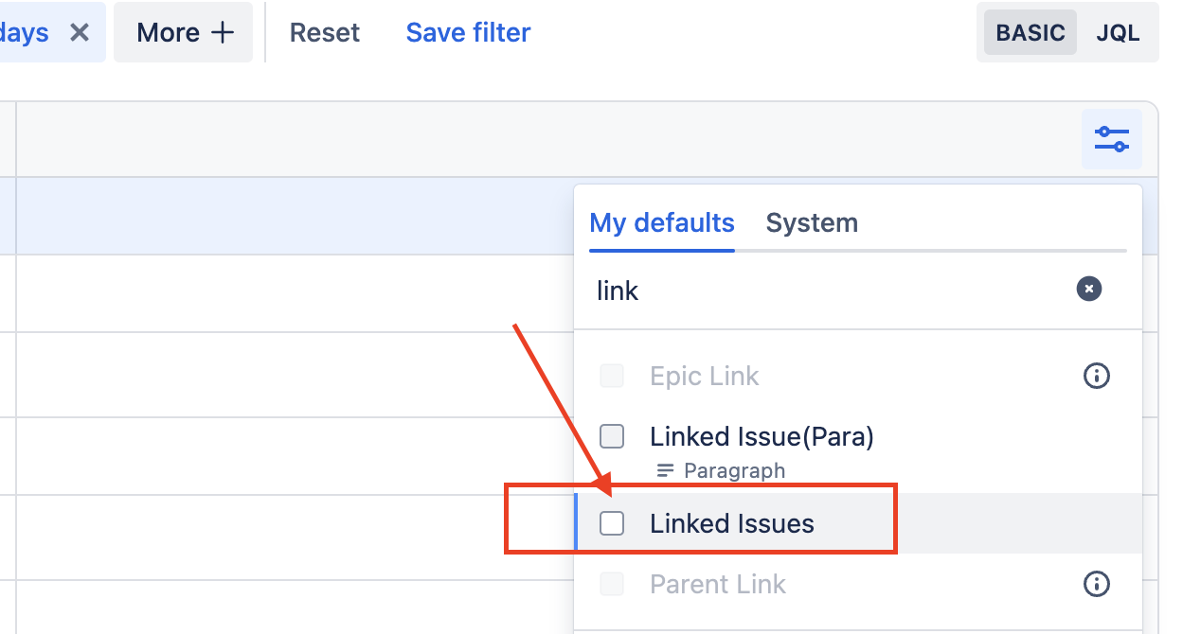Switch to BASIC search mode
The width and height of the screenshot is (1201, 634).
click(x=1030, y=32)
